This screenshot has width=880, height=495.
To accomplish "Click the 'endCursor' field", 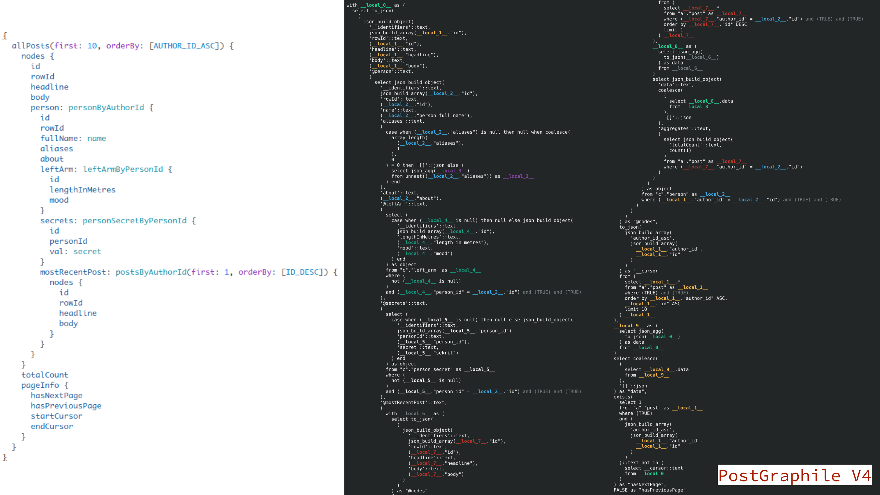I will pos(52,426).
